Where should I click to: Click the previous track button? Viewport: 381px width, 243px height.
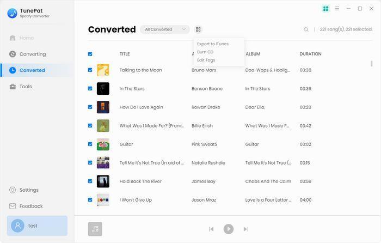pyautogui.click(x=211, y=229)
